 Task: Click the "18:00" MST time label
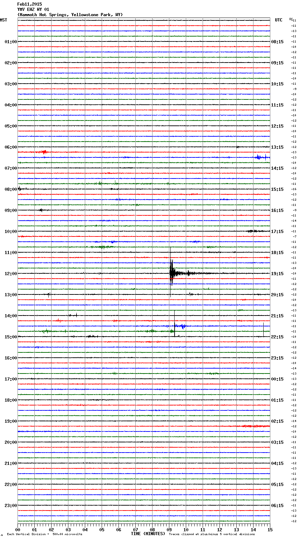click(11, 400)
